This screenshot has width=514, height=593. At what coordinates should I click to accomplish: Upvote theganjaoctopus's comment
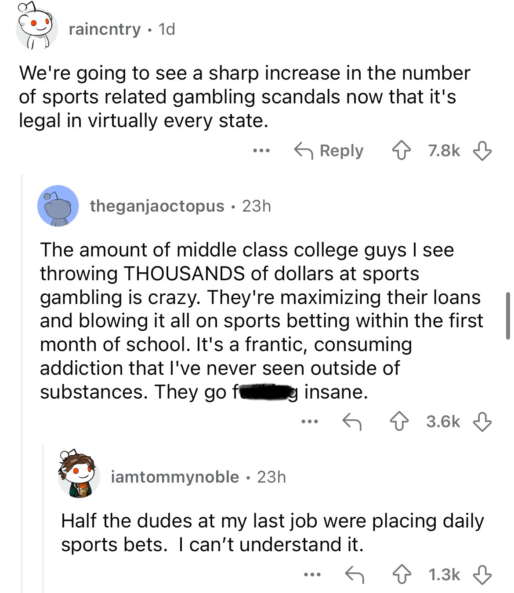[399, 422]
